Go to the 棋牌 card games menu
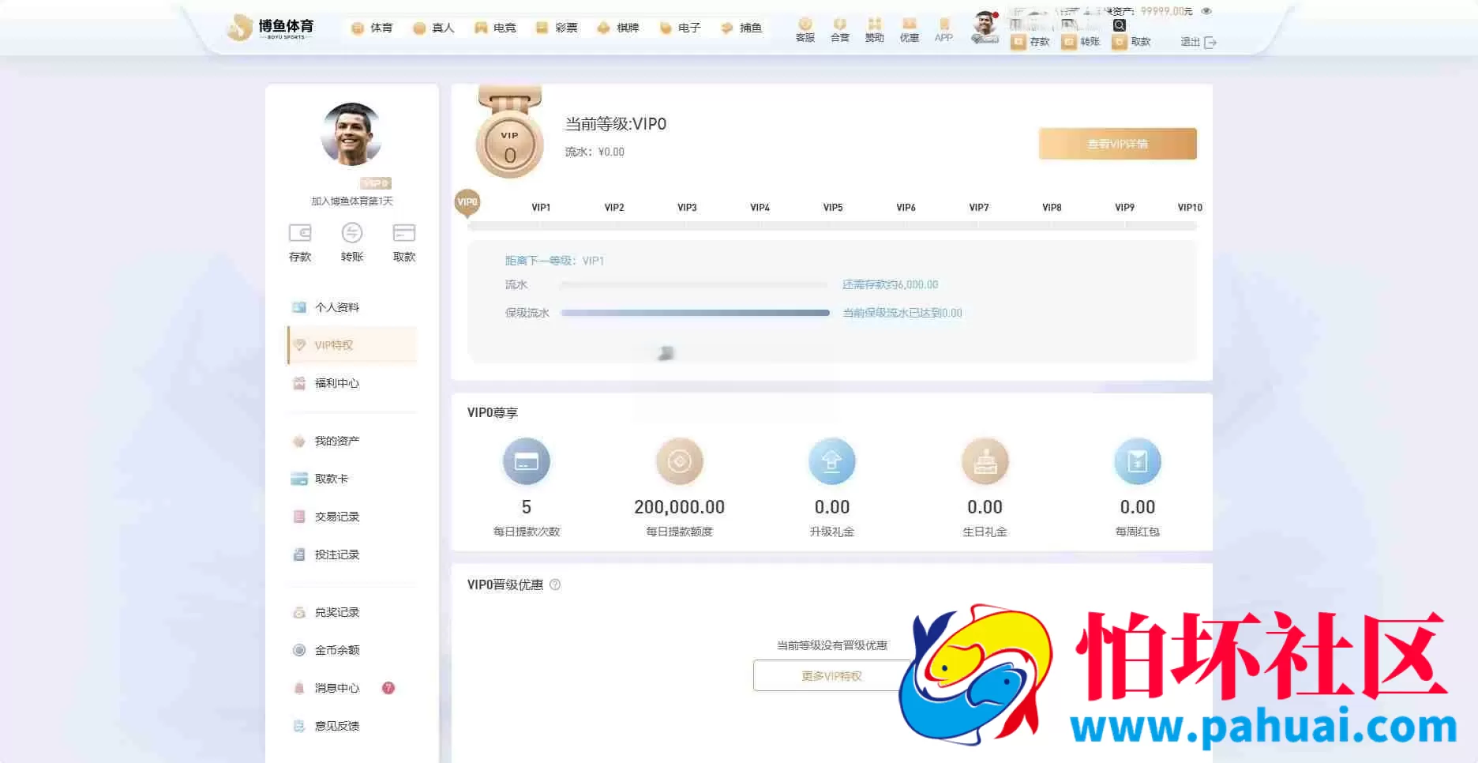1478x763 pixels. pyautogui.click(x=618, y=28)
